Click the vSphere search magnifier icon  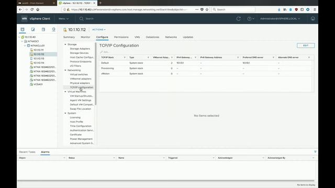tap(82, 19)
